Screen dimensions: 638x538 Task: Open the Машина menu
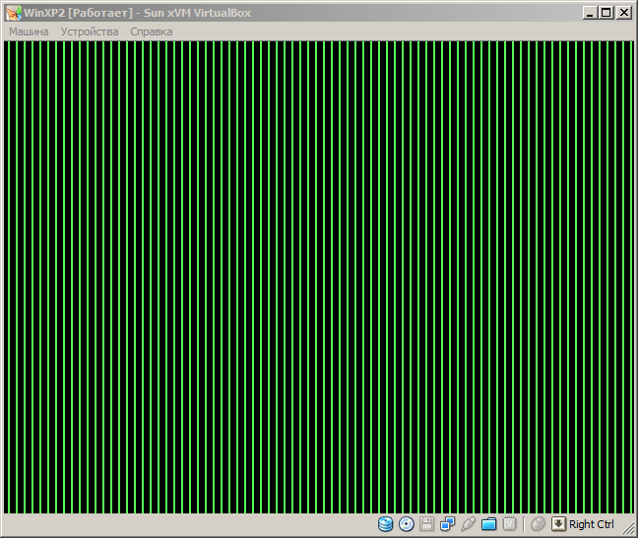click(x=29, y=31)
